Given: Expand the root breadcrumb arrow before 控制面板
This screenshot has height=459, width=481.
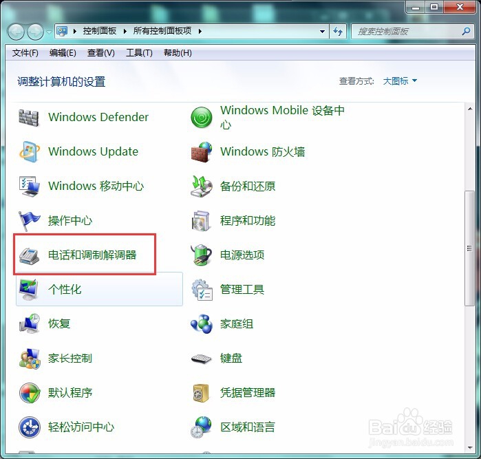Looking at the screenshot, I should tap(74, 31).
